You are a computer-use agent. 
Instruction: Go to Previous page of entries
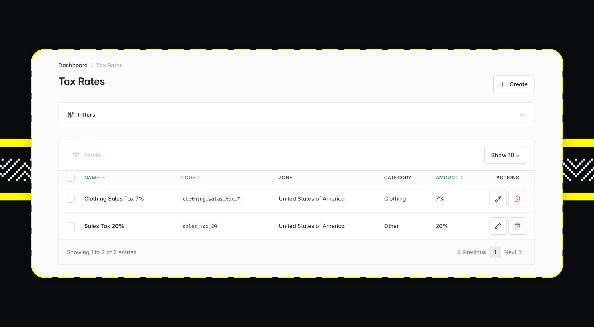click(472, 252)
